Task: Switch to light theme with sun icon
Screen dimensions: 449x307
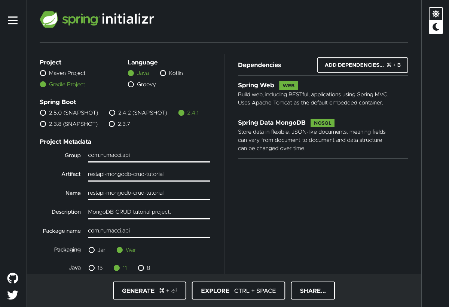Action: [x=436, y=14]
